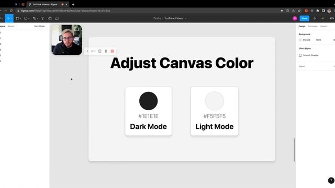This screenshot has width=335, height=188.
Task: Select the Comment tool
Action: [x=57, y=18]
